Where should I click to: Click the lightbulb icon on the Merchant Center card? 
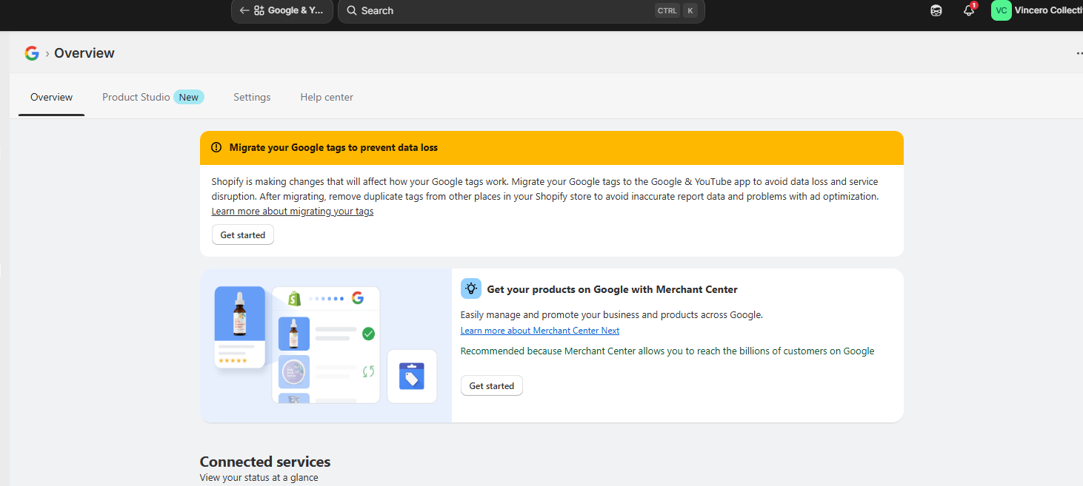471,288
